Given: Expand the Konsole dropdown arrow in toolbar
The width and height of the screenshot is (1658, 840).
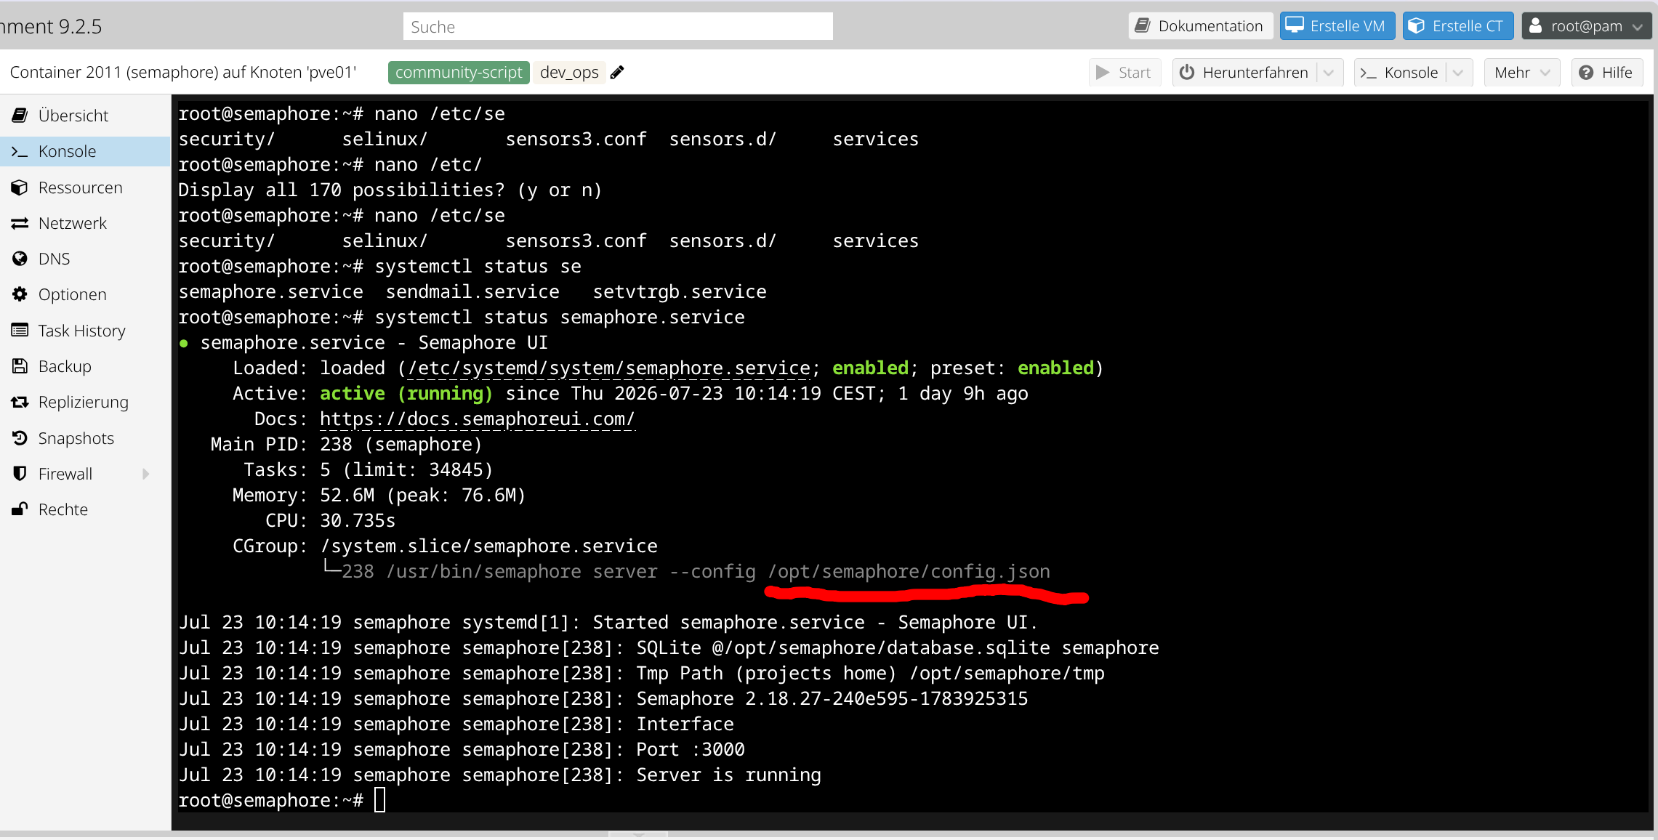Looking at the screenshot, I should (x=1457, y=72).
